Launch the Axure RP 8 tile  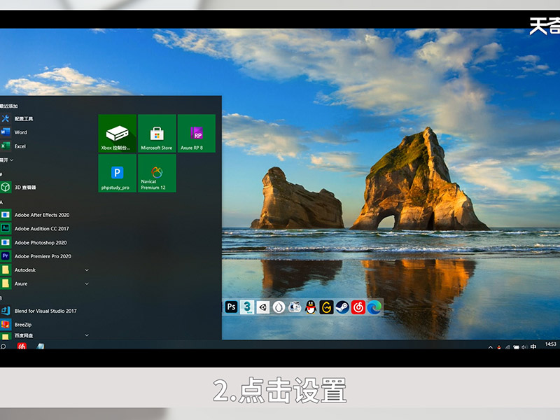point(197,134)
